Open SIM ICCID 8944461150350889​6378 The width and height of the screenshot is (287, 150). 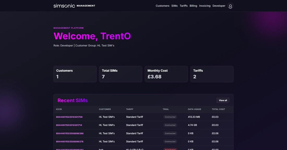[70, 141]
